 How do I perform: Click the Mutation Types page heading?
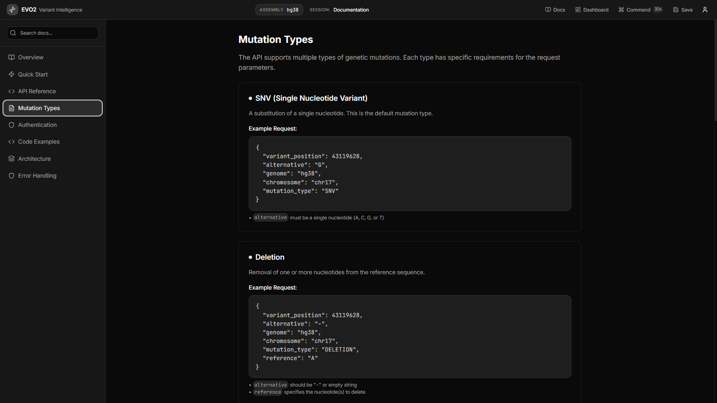click(276, 40)
